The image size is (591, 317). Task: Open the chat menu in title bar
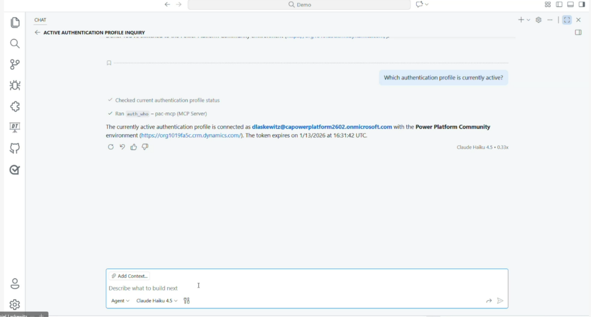pos(422,5)
